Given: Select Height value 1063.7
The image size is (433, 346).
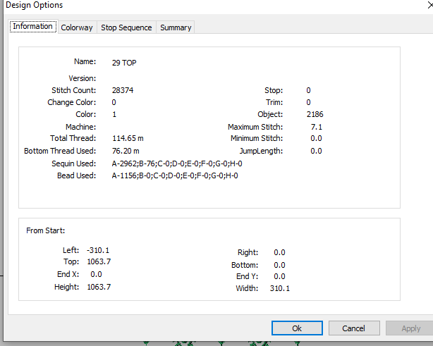Looking at the screenshot, I should click(x=99, y=287).
